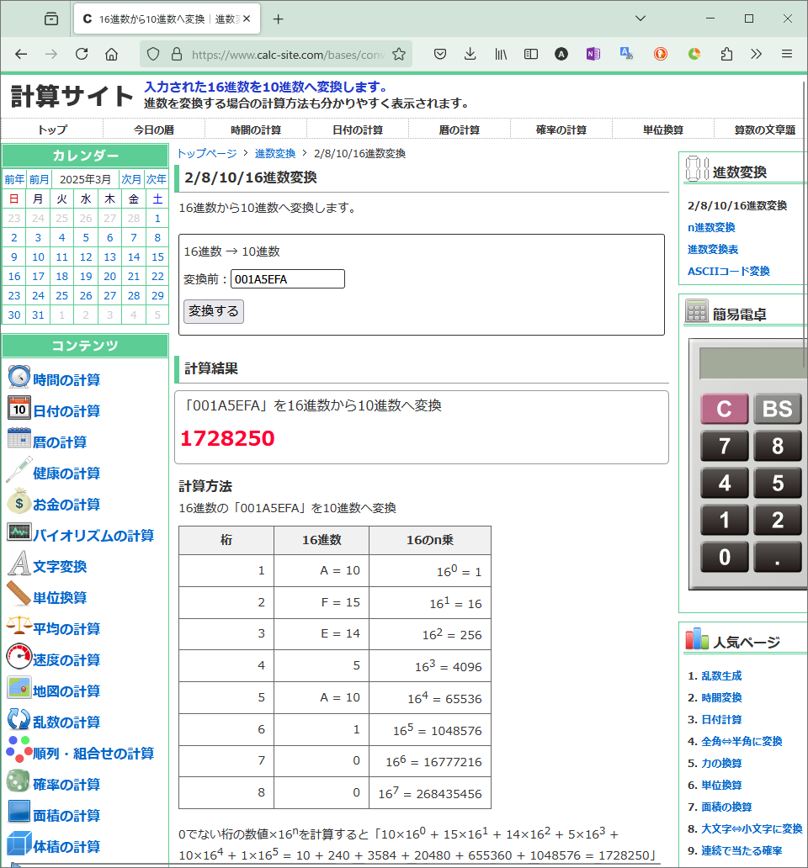Viewport: 808px width, 868px height.
Task: Go to 次月 in the calendar
Action: pos(131,179)
